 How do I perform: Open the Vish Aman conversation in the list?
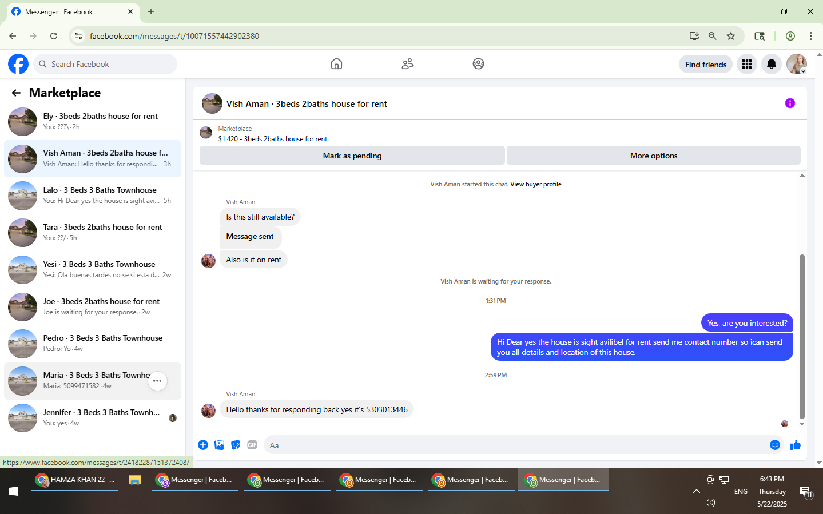coord(93,158)
